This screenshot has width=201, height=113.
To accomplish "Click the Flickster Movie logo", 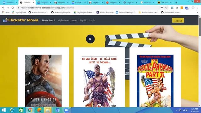I will point(20,20).
